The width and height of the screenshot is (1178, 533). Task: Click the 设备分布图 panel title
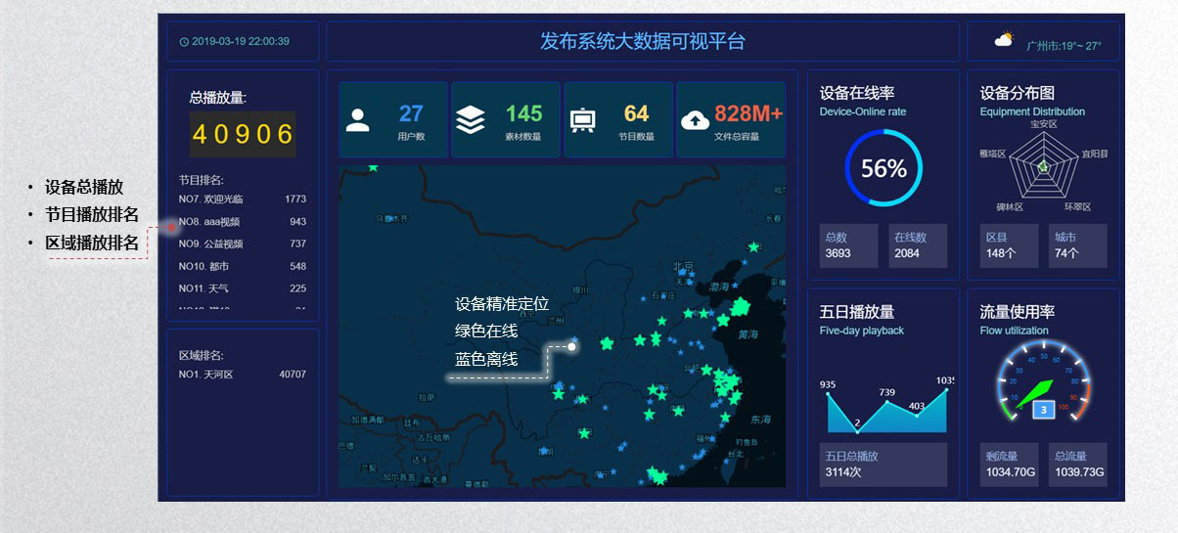click(1018, 93)
